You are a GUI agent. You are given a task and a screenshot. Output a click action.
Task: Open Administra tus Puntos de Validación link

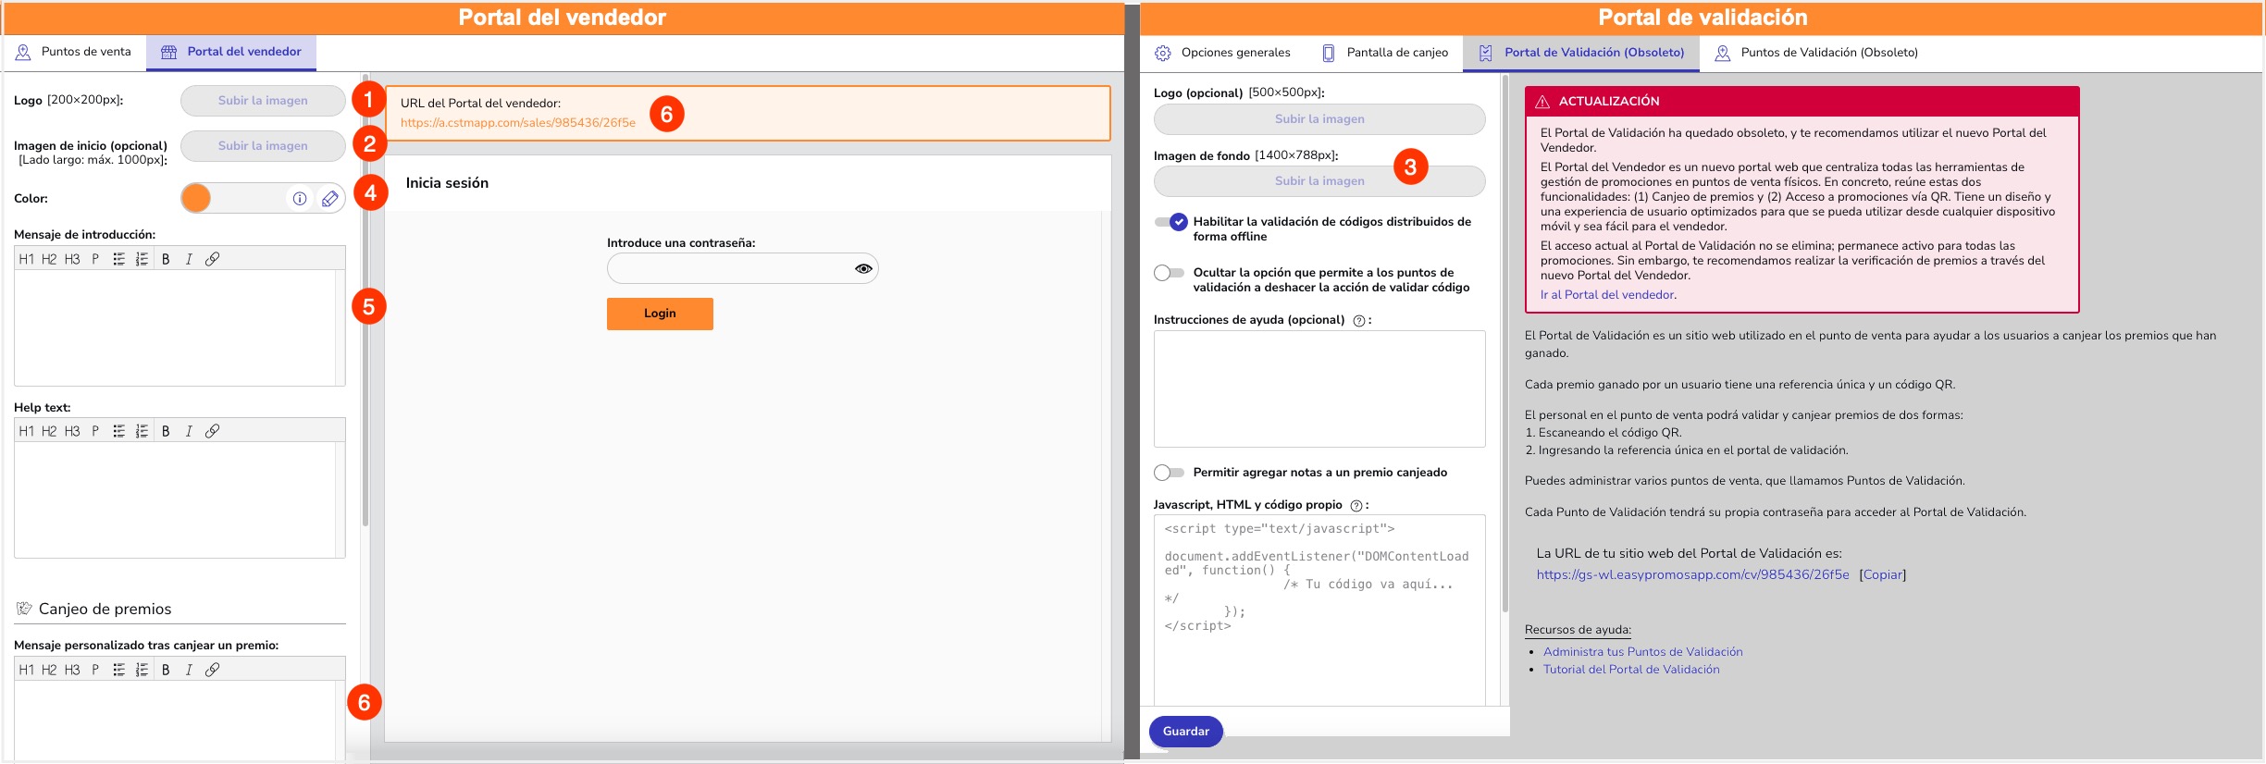pyautogui.click(x=1642, y=652)
